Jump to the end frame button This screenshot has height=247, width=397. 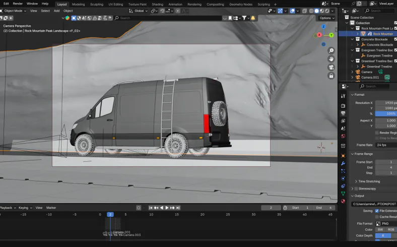click(178, 208)
